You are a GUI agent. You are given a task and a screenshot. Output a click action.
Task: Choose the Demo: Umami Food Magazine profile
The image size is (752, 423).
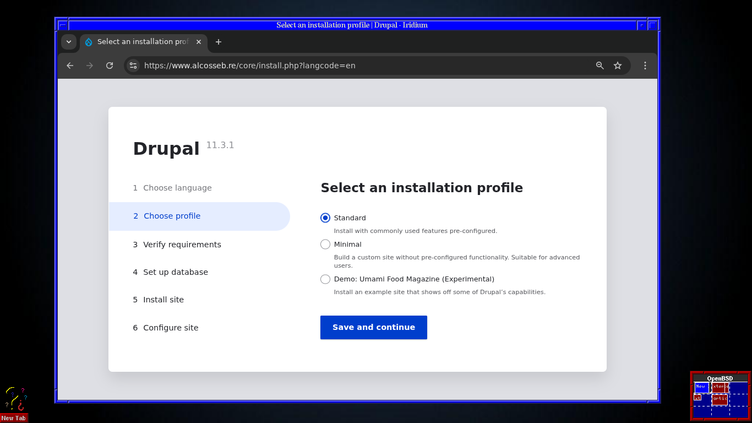325,279
